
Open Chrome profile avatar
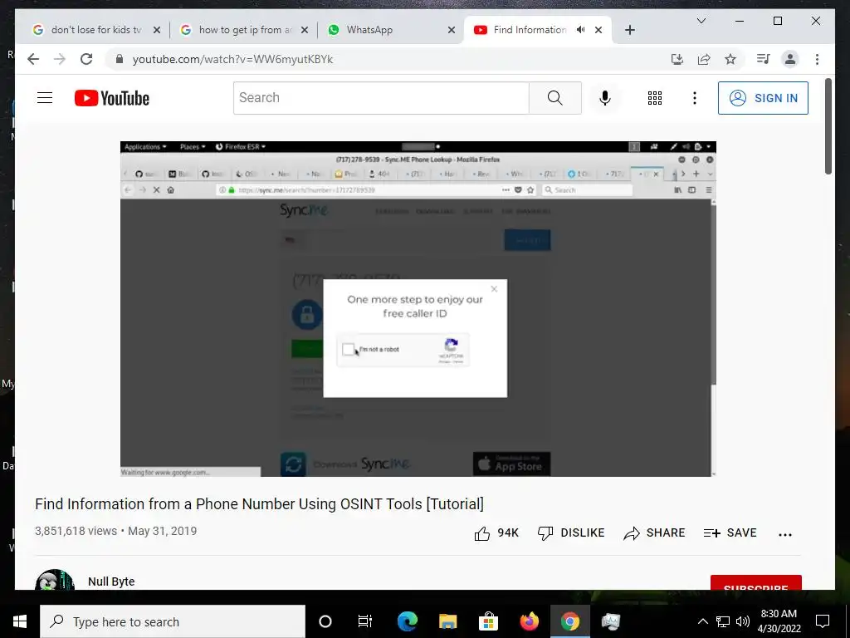pos(790,59)
